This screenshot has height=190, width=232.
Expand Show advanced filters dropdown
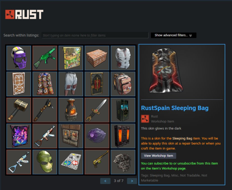click(174, 35)
